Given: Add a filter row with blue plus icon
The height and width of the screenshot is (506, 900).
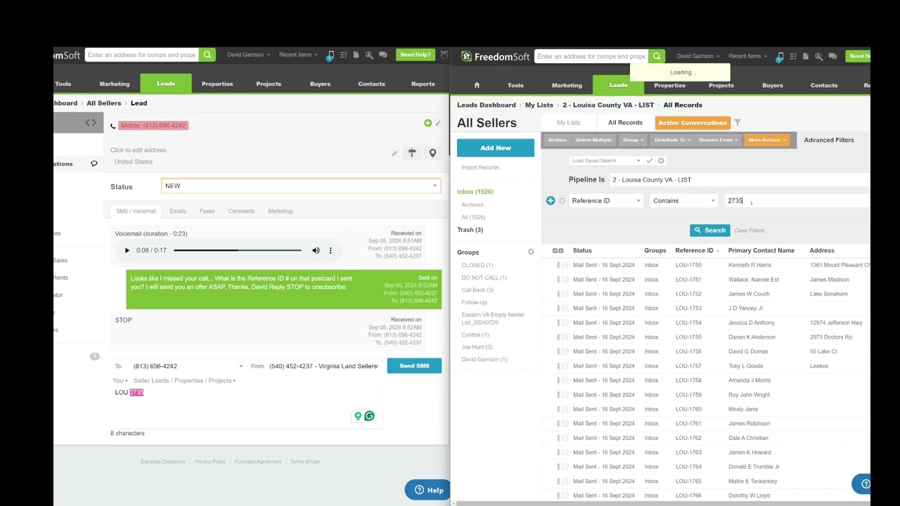Looking at the screenshot, I should click(551, 200).
